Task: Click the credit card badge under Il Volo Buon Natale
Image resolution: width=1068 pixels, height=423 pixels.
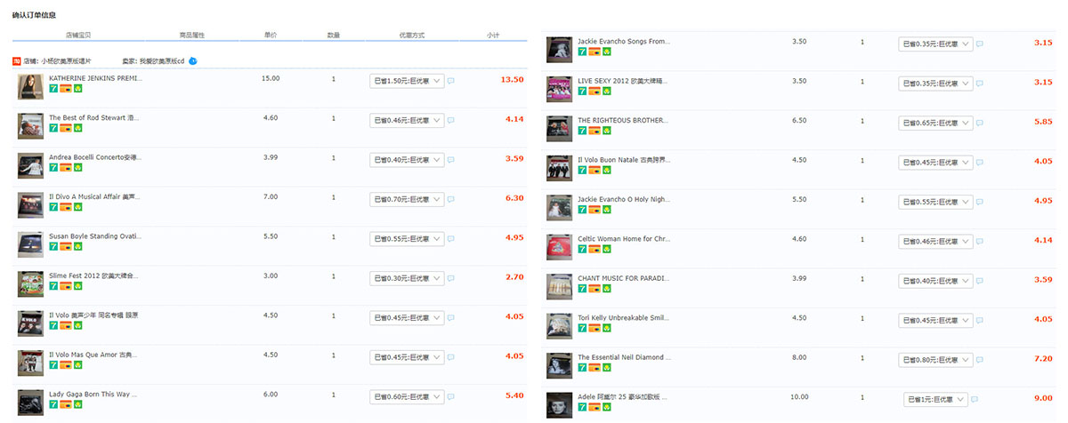Action: coord(595,172)
